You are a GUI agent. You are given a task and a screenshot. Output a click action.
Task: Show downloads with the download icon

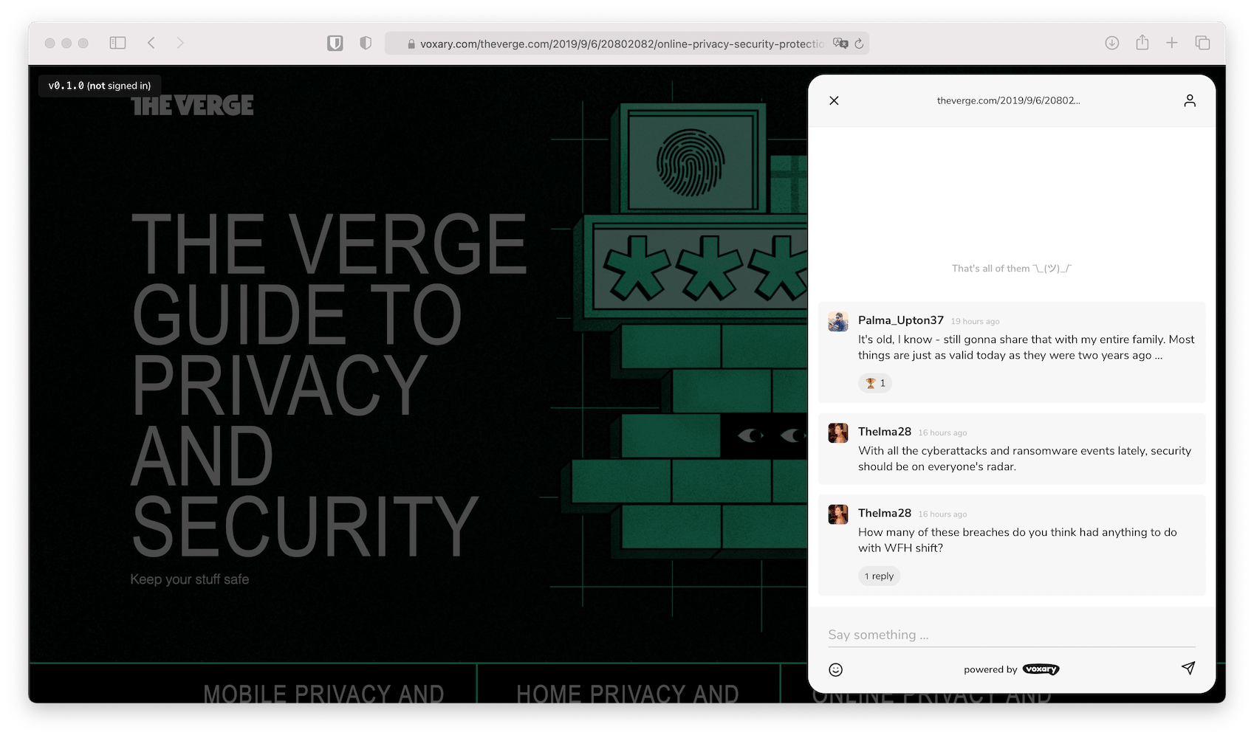(1111, 43)
